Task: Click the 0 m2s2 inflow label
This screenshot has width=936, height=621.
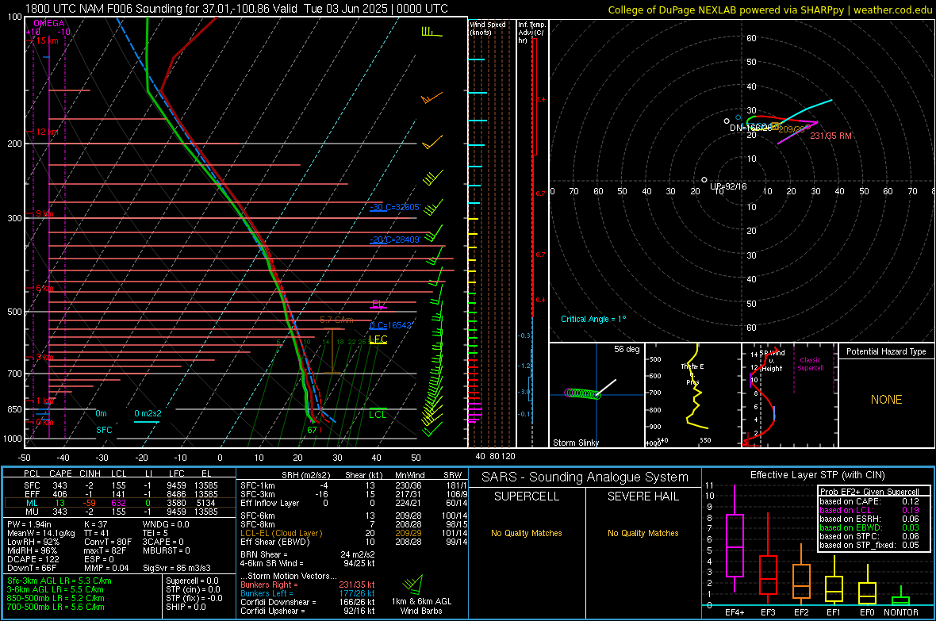Action: tap(148, 413)
